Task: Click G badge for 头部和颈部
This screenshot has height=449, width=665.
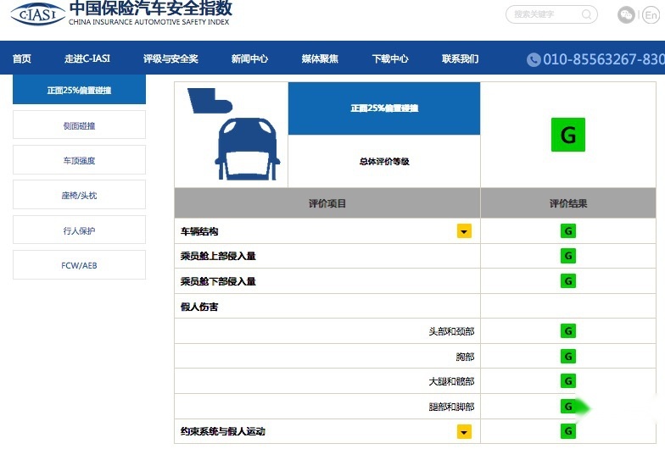Action: point(568,330)
